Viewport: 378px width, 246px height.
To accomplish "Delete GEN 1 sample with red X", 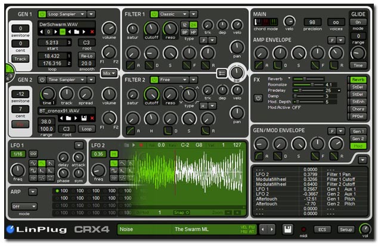I will point(92,32).
